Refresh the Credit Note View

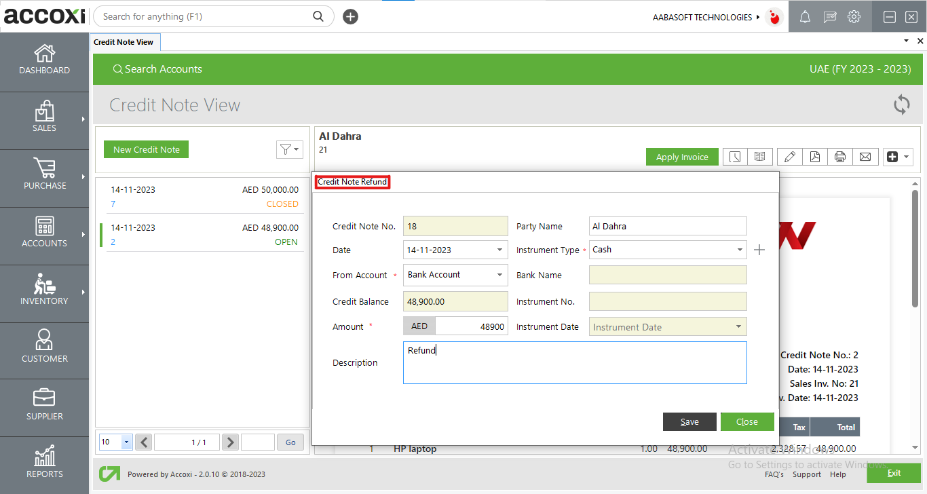(901, 104)
